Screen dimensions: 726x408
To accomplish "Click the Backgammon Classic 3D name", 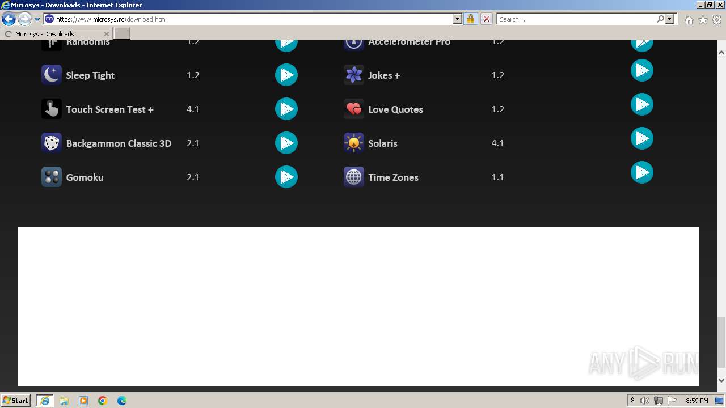I will click(x=119, y=143).
